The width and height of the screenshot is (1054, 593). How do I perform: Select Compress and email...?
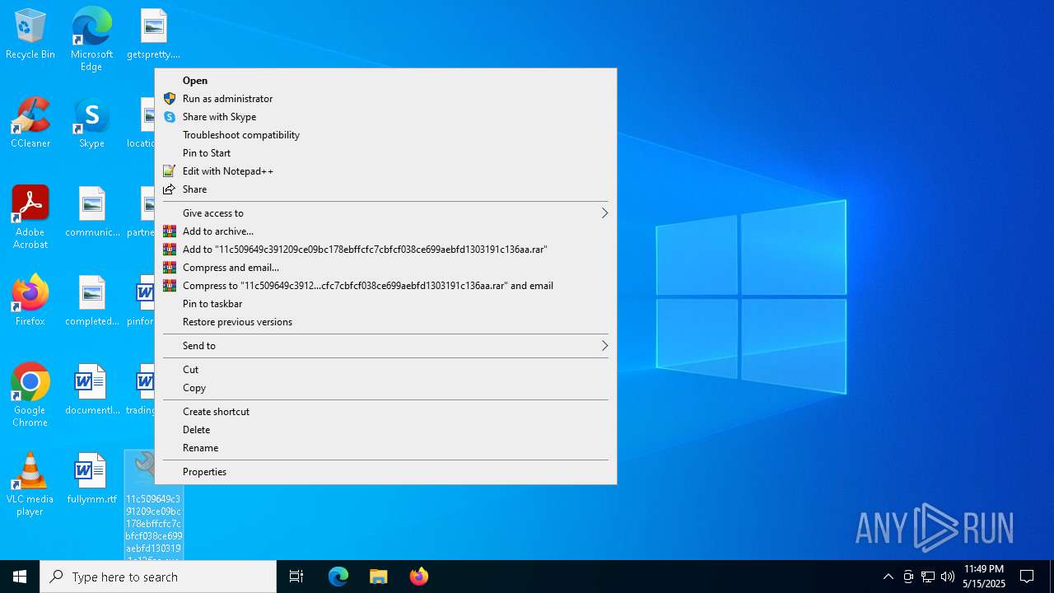click(x=385, y=268)
